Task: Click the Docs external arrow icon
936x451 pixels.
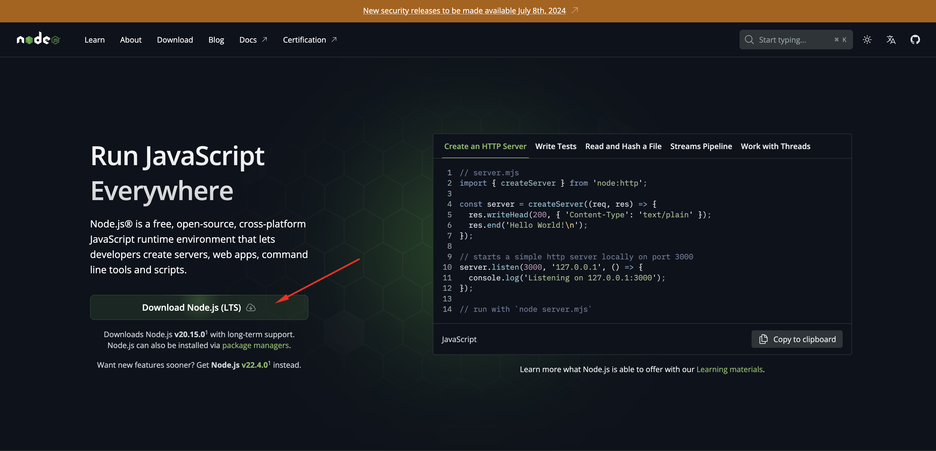Action: tap(264, 39)
